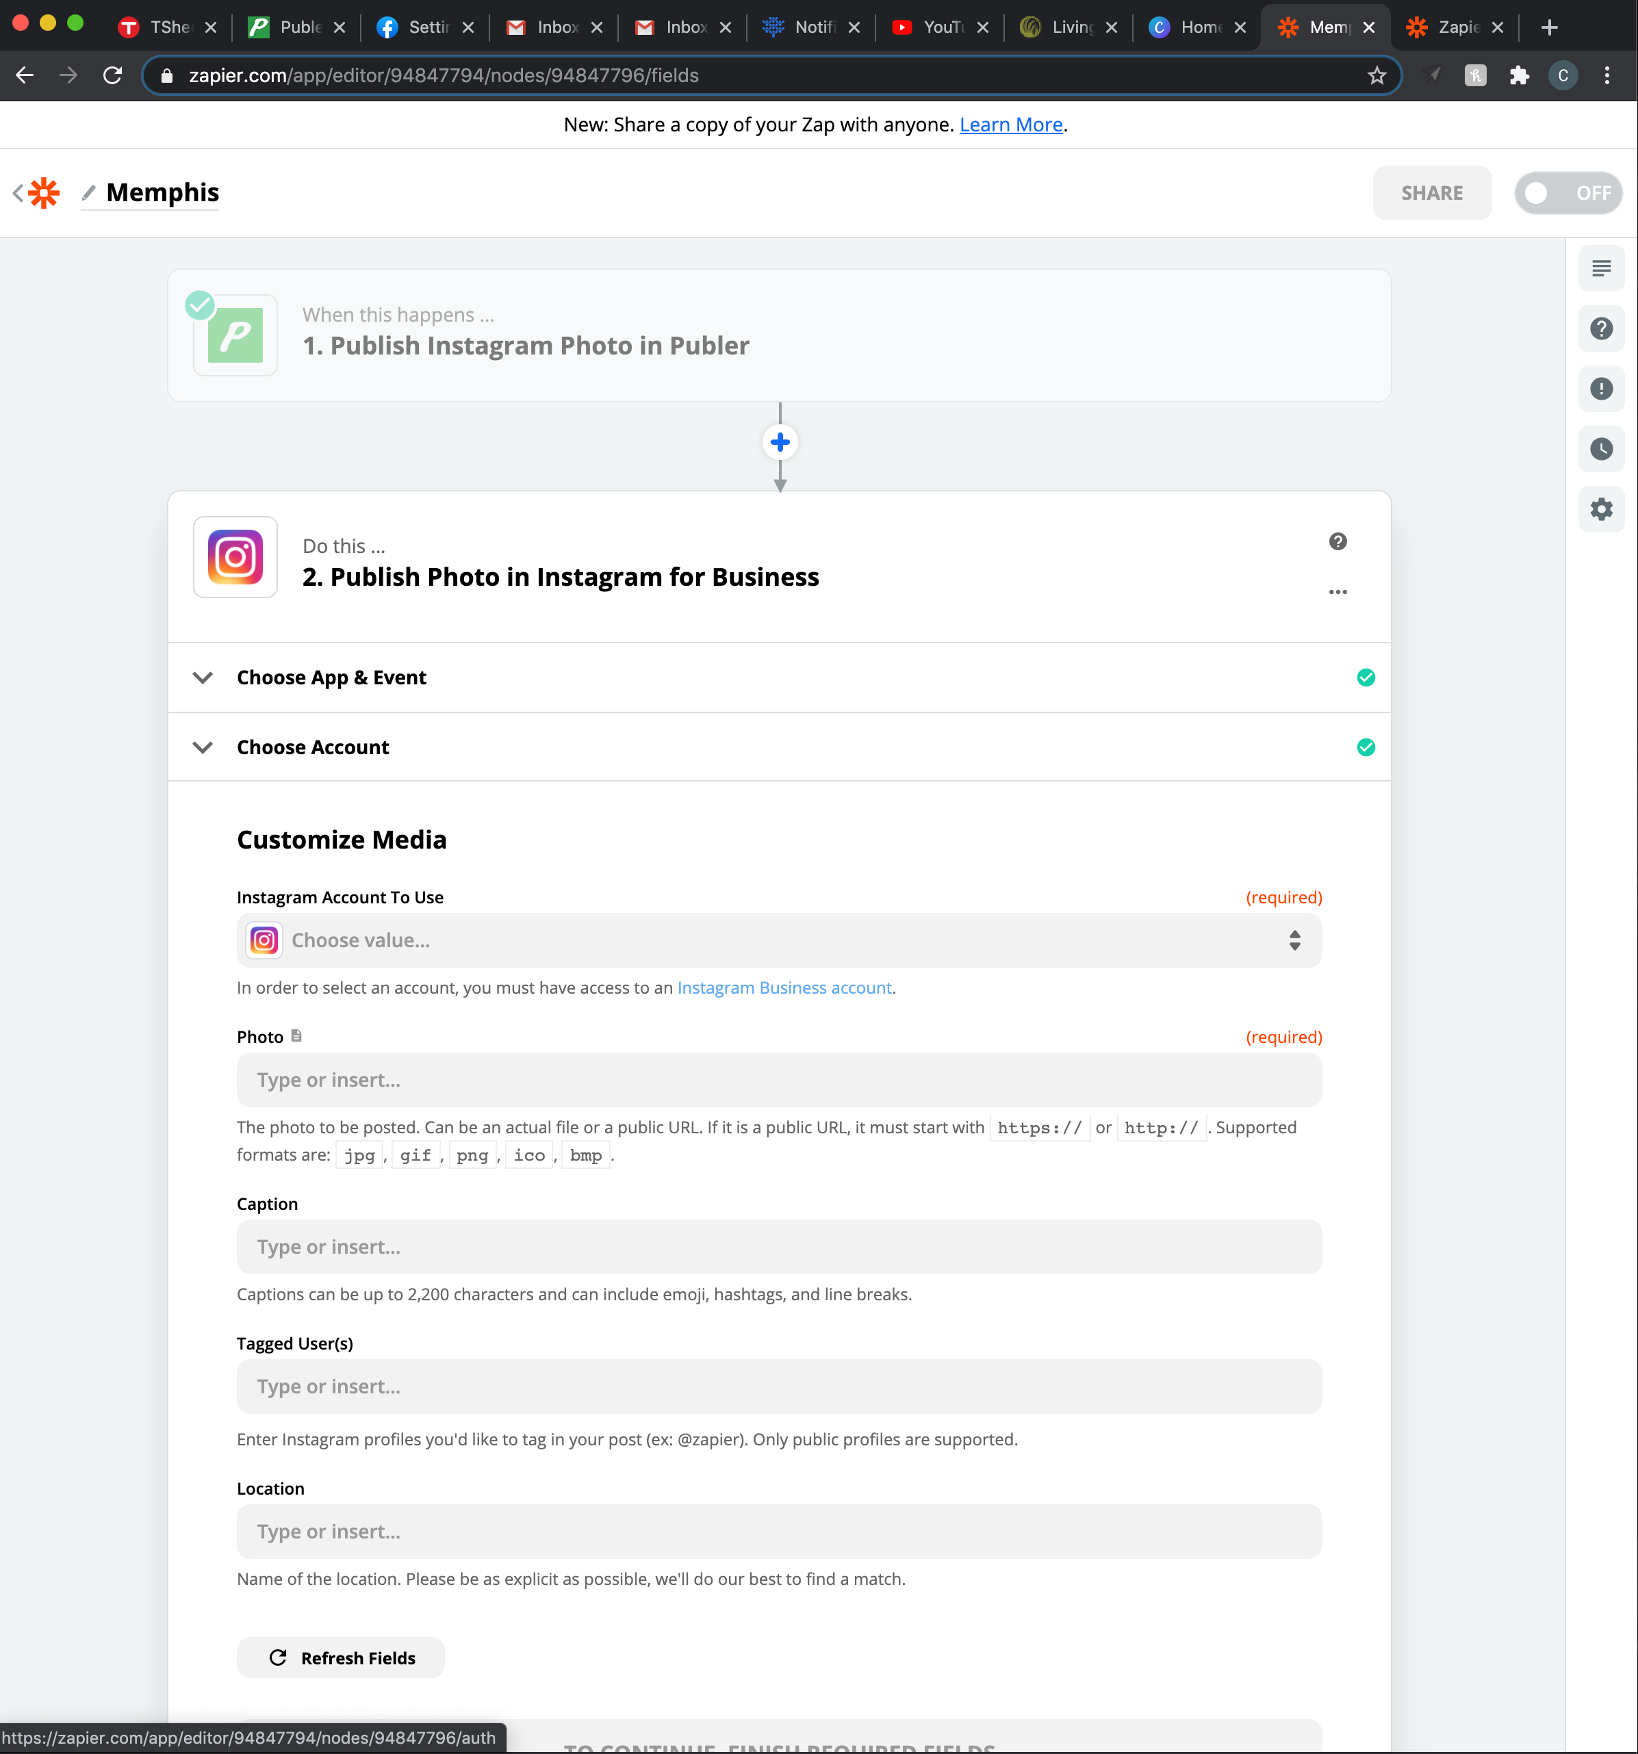The height and width of the screenshot is (1754, 1638).
Task: Open the Chrome extensions puzzle icon
Action: pyautogui.click(x=1519, y=76)
